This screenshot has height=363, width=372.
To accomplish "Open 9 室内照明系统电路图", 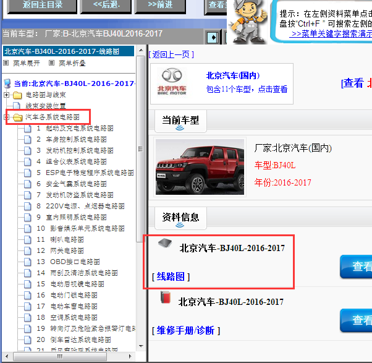I will click(x=72, y=217).
